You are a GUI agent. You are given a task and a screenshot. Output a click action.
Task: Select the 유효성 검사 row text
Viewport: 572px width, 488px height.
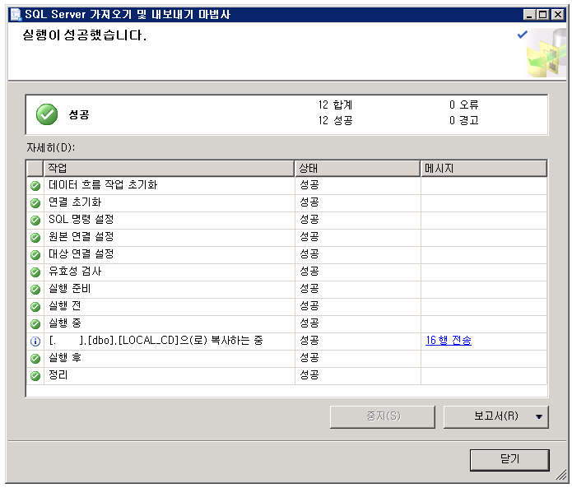pyautogui.click(x=75, y=271)
